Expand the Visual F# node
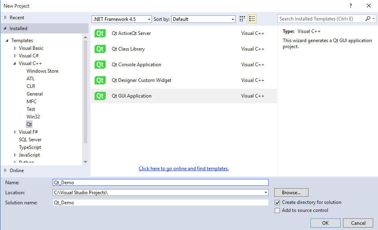 (15, 132)
